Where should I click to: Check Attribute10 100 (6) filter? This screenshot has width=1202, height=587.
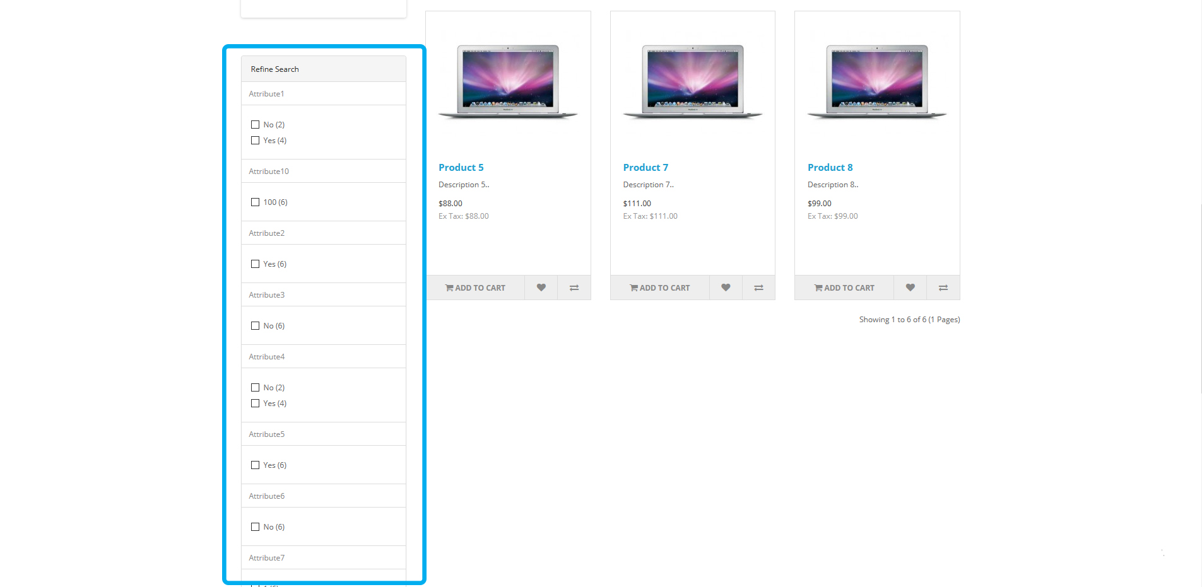[255, 202]
